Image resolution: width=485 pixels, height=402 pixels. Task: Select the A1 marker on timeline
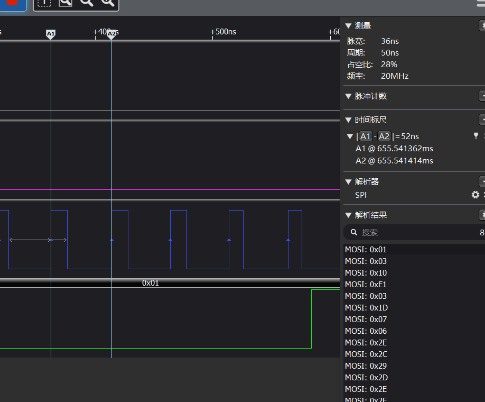coord(51,34)
